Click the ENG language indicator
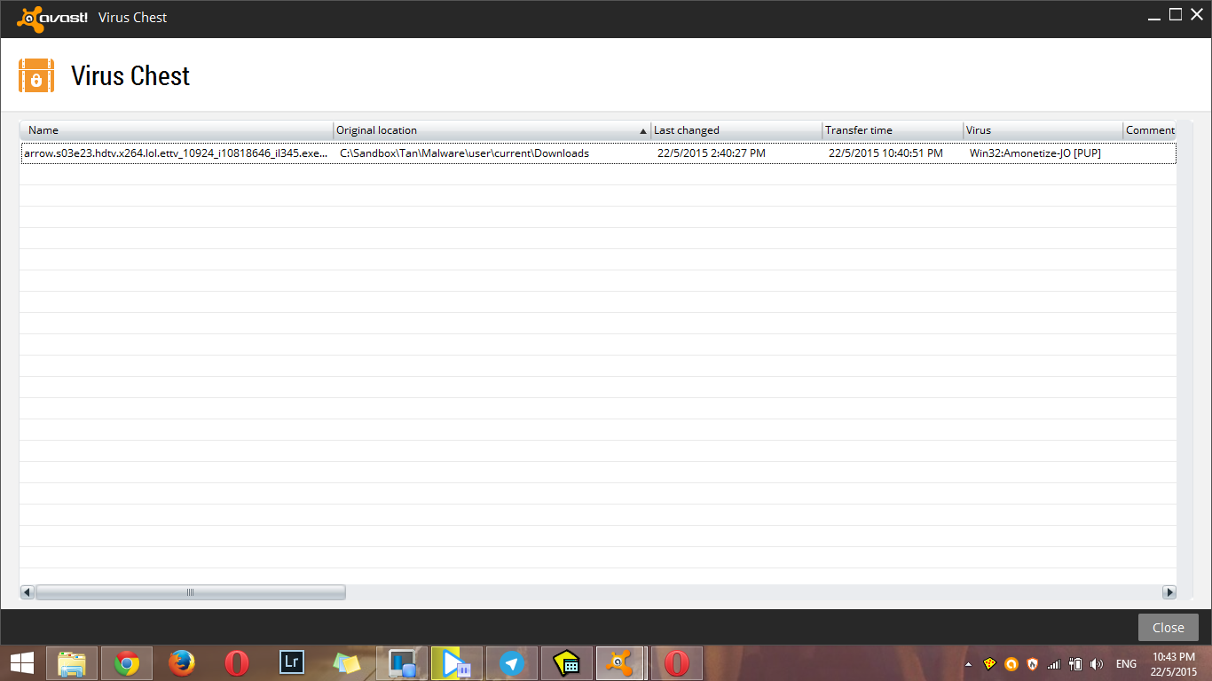 pos(1126,664)
